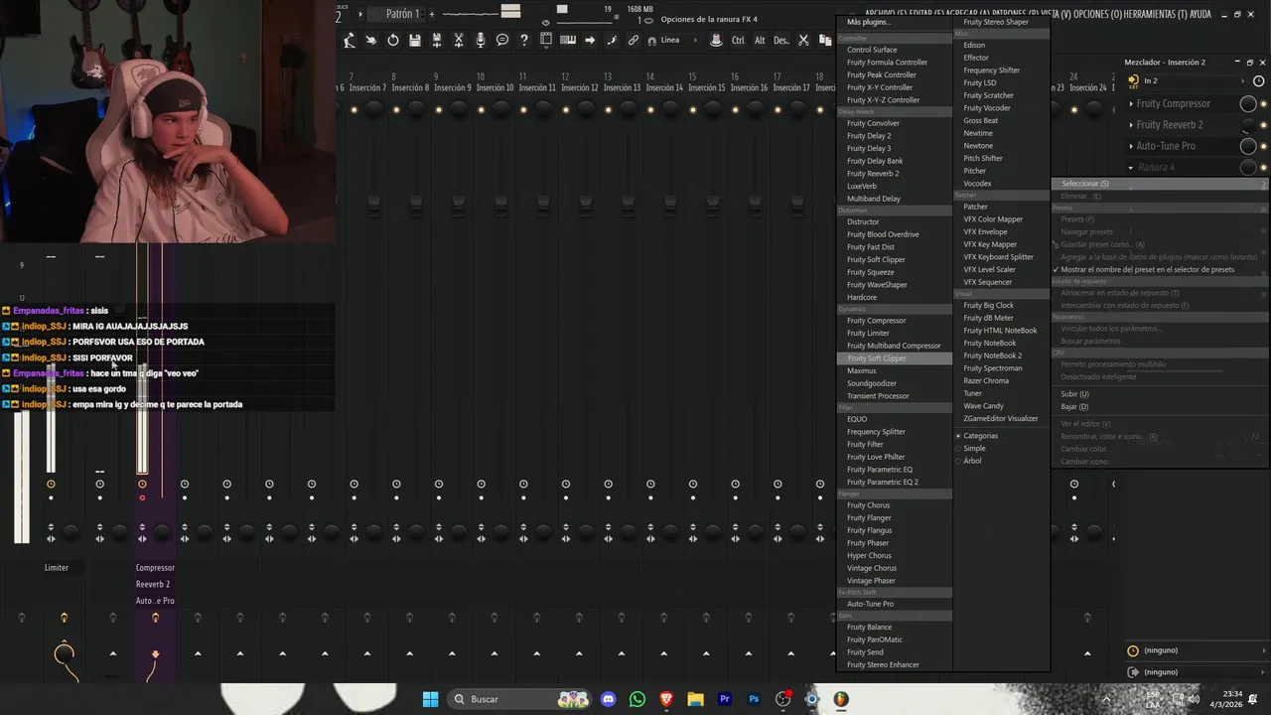
Task: Expand the Auto-Tune Pro slot arrow
Action: 1131,146
